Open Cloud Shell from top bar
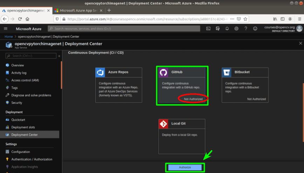Screen dimensions: 304x173 click(x=208, y=28)
